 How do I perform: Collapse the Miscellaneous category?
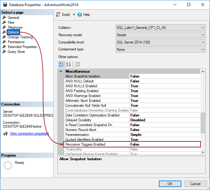point(61,71)
